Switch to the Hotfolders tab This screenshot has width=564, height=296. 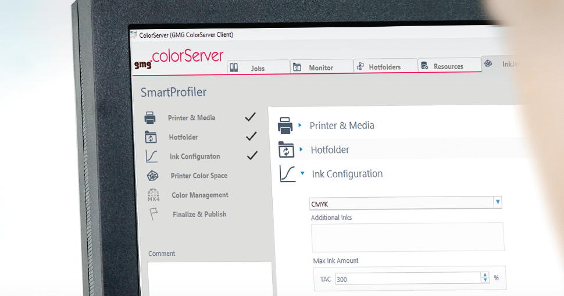385,66
